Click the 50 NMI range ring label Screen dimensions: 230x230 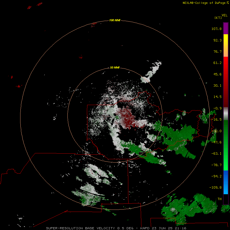[x=115, y=67]
